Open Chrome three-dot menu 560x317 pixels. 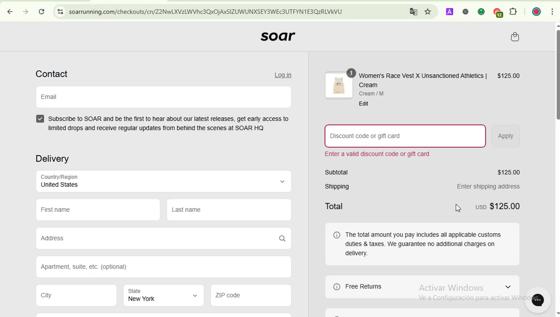coord(552,12)
